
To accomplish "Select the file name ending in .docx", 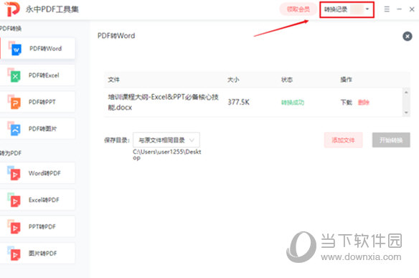I will click(164, 102).
